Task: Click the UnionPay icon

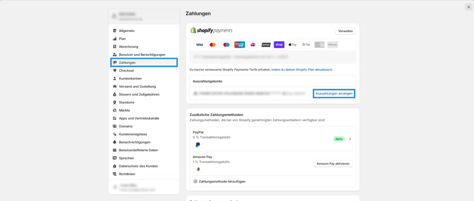Action: [240, 45]
